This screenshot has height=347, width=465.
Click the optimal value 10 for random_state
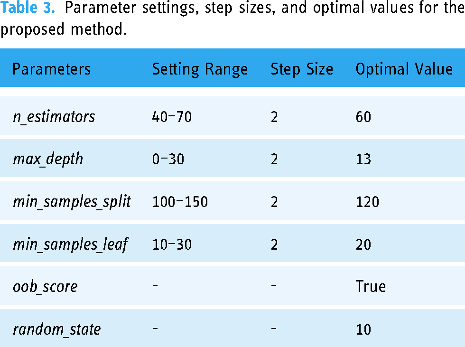(363, 330)
